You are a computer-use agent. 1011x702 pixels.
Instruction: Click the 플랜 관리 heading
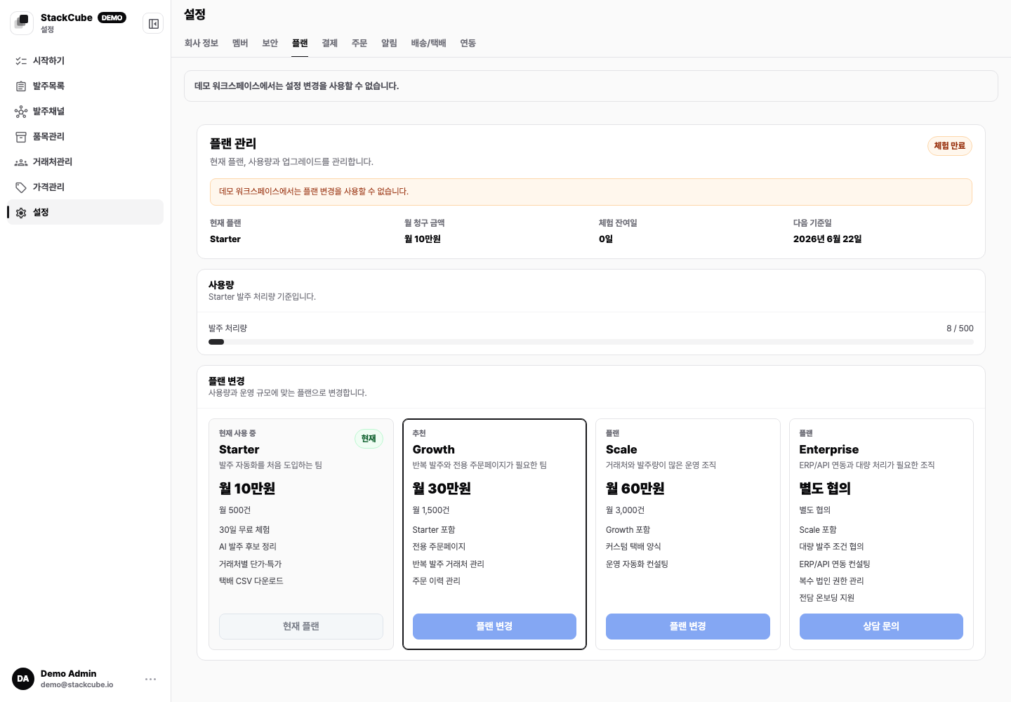point(233,144)
